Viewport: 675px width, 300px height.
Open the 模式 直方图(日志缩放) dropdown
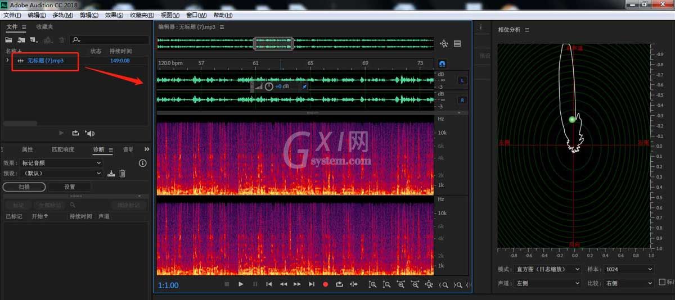pyautogui.click(x=548, y=270)
